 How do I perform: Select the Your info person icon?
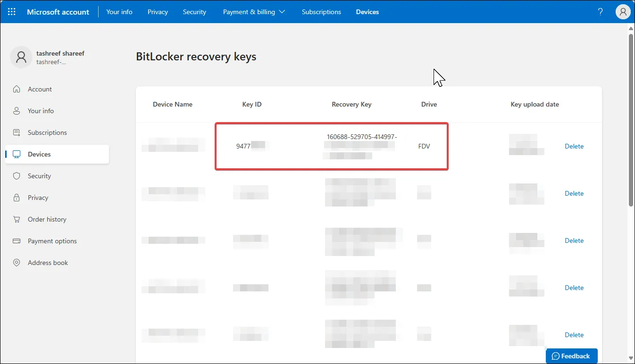coord(16,110)
